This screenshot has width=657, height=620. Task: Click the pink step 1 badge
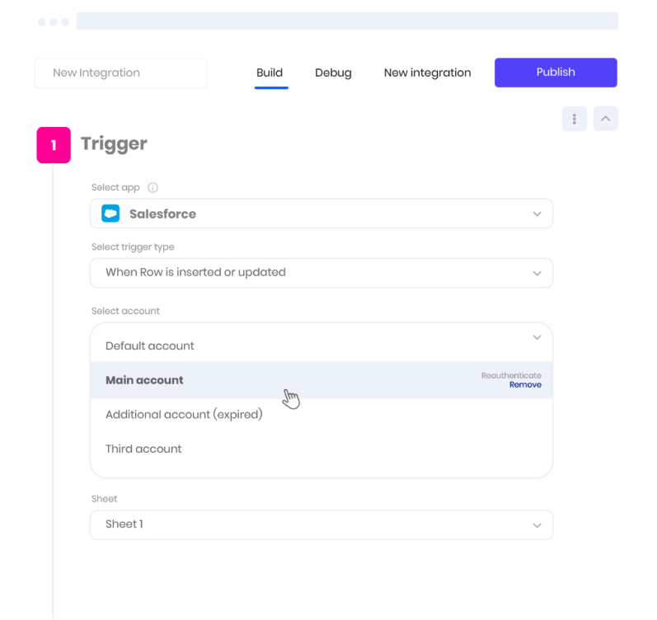54,145
